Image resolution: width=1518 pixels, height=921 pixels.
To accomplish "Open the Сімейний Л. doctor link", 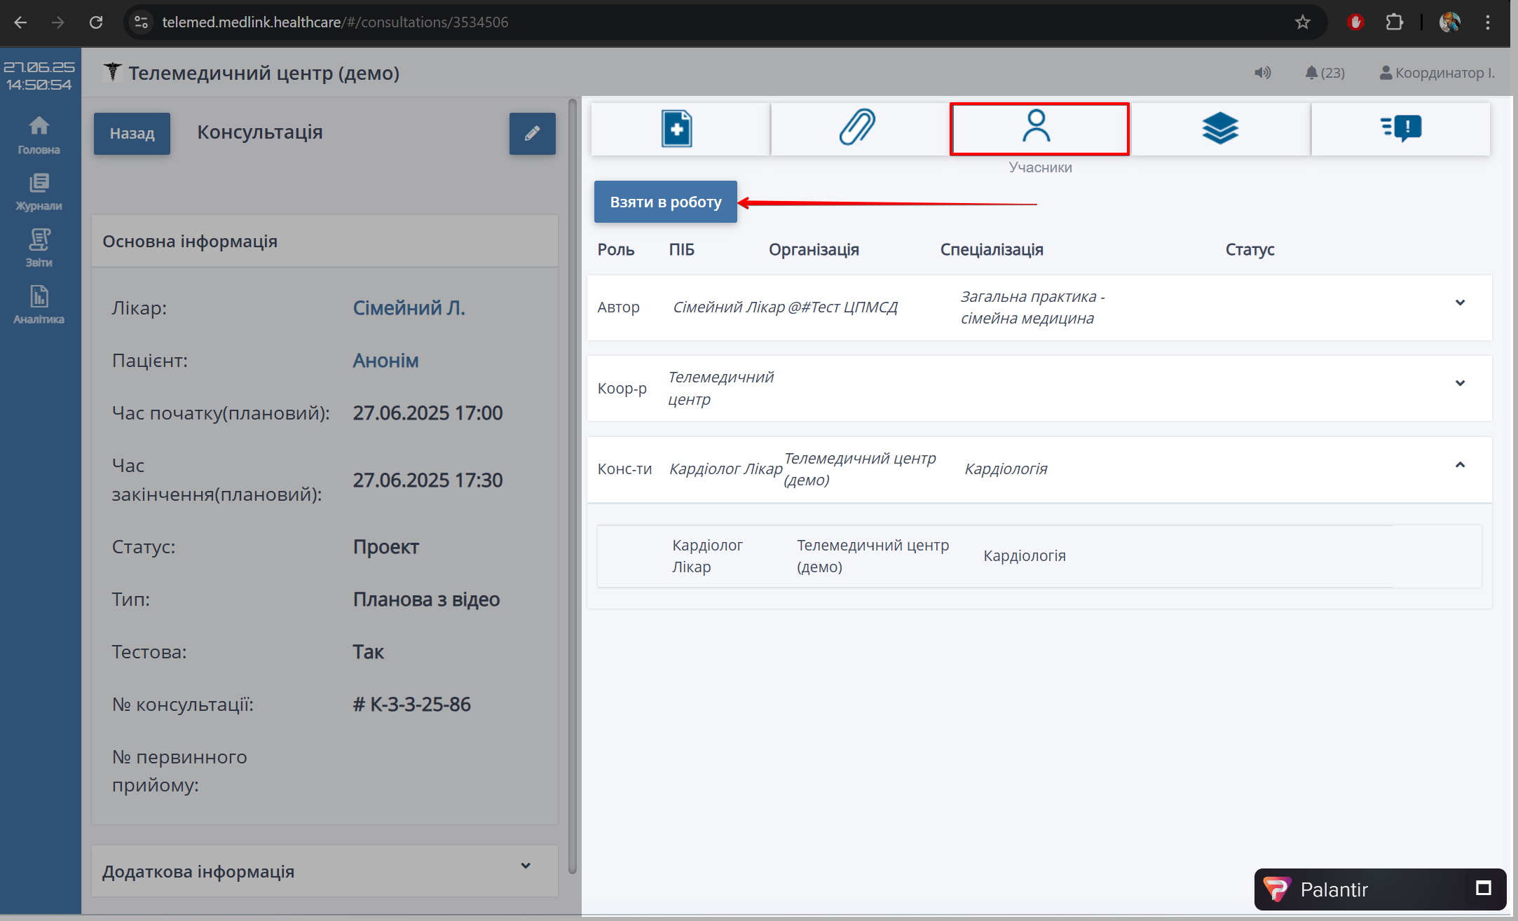I will pos(409,308).
